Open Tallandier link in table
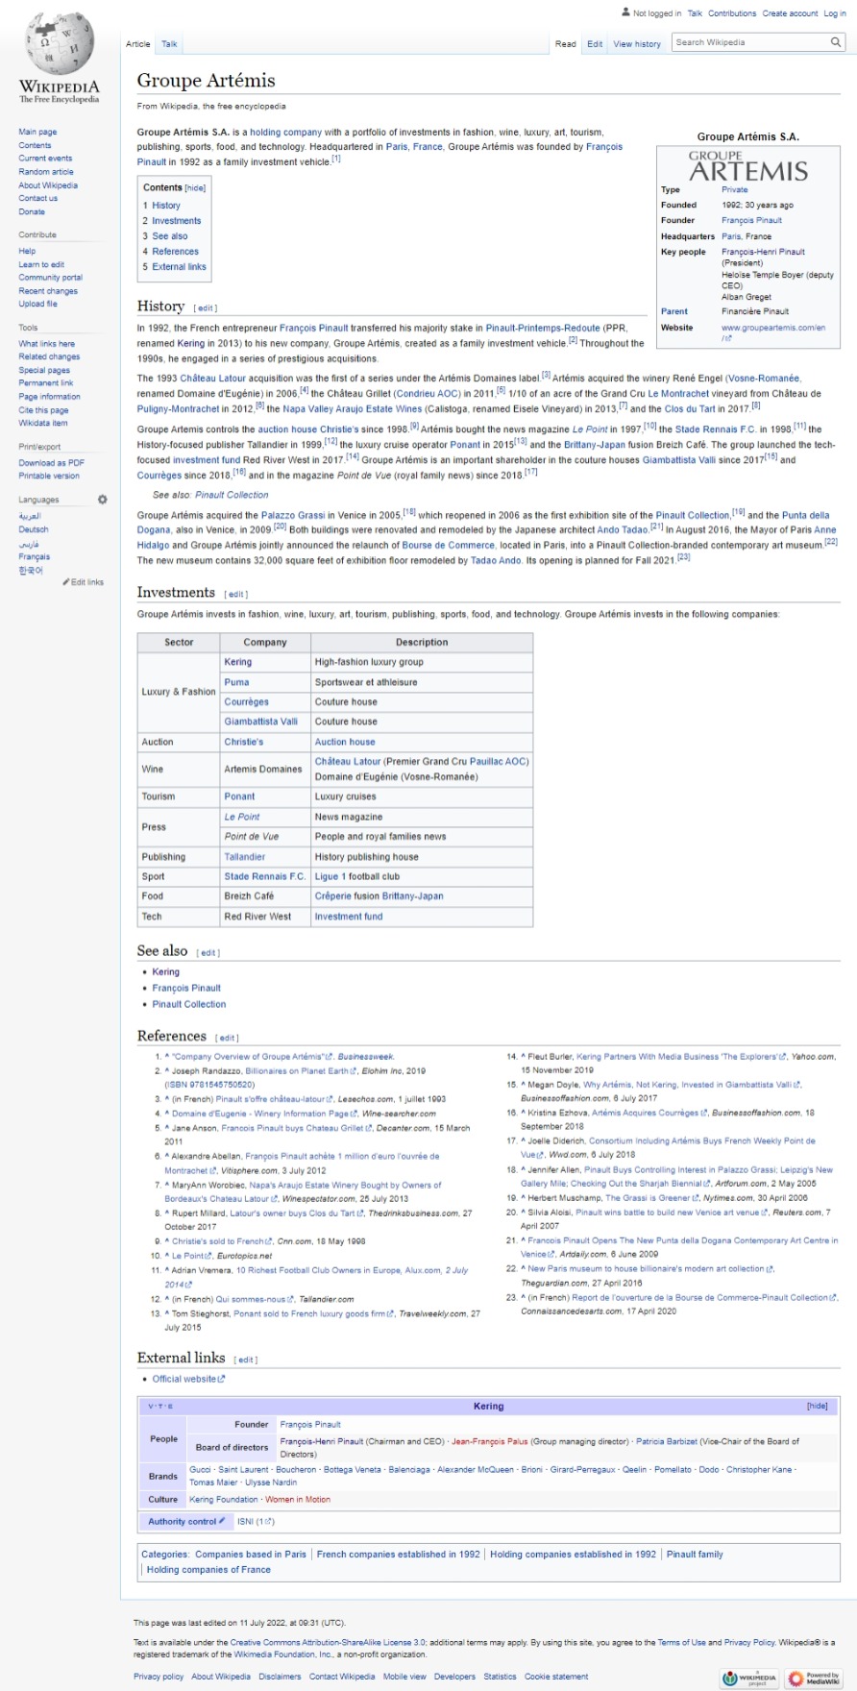 245,857
